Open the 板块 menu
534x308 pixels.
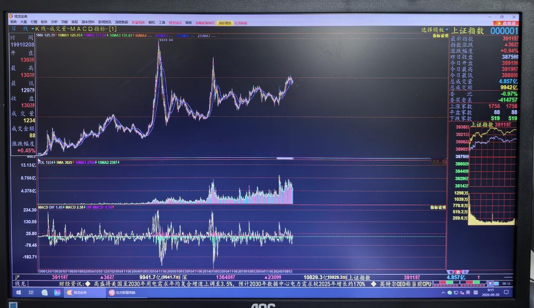point(44,22)
